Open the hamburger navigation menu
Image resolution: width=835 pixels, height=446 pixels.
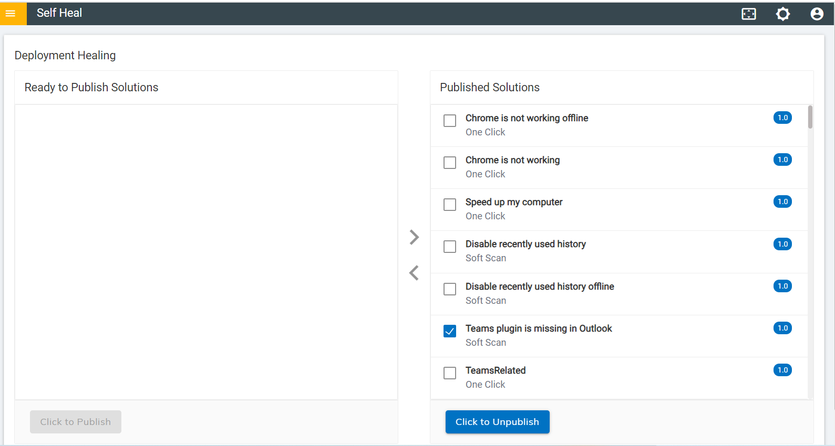pos(11,14)
